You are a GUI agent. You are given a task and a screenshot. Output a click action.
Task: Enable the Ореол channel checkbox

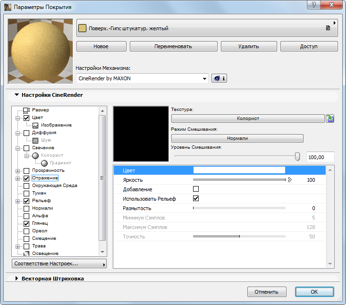click(26, 231)
